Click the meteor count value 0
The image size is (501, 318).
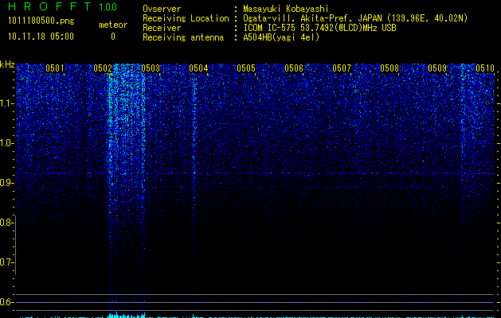point(113,37)
